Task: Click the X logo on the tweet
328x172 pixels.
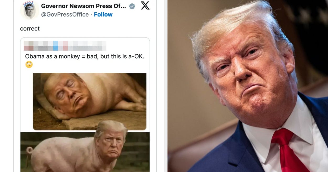Action: tap(145, 6)
